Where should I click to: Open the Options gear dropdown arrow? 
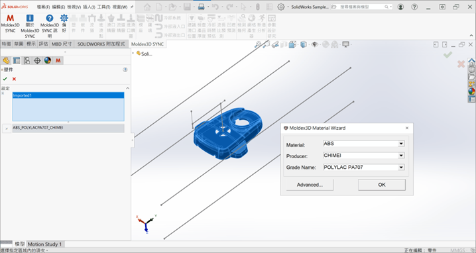[x=288, y=7]
